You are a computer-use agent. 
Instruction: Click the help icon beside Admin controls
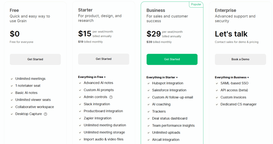pyautogui.click(x=111, y=97)
